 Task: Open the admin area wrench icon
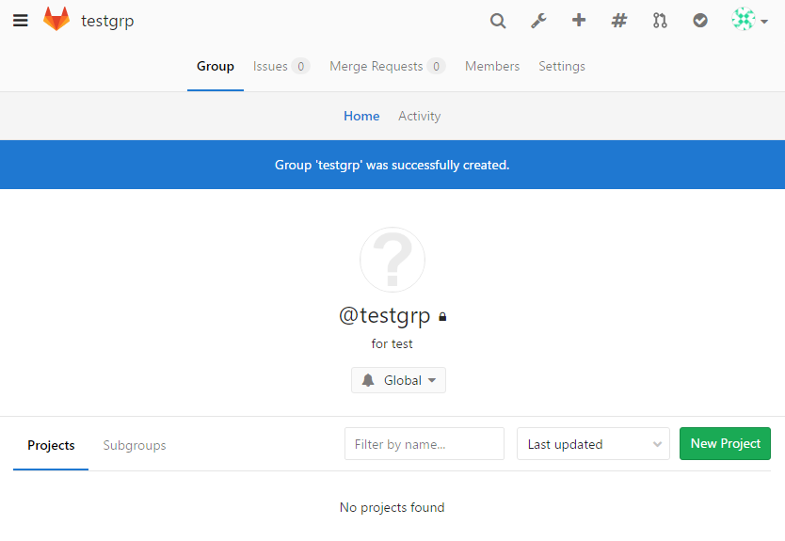point(538,21)
